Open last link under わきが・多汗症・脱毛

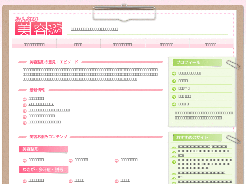pos(125,180)
